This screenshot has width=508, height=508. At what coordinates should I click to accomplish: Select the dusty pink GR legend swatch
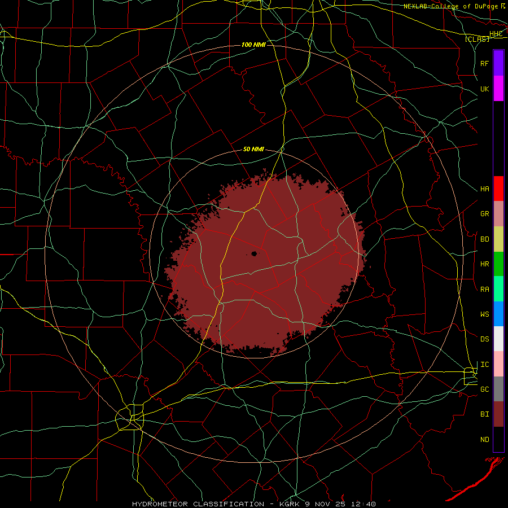[x=498, y=214]
